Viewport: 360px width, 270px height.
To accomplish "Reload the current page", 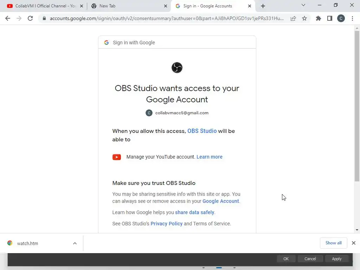I will click(30, 18).
